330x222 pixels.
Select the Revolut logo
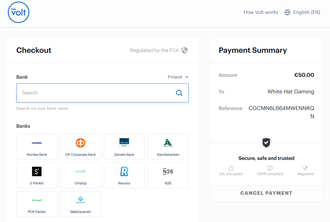pyautogui.click(x=124, y=171)
